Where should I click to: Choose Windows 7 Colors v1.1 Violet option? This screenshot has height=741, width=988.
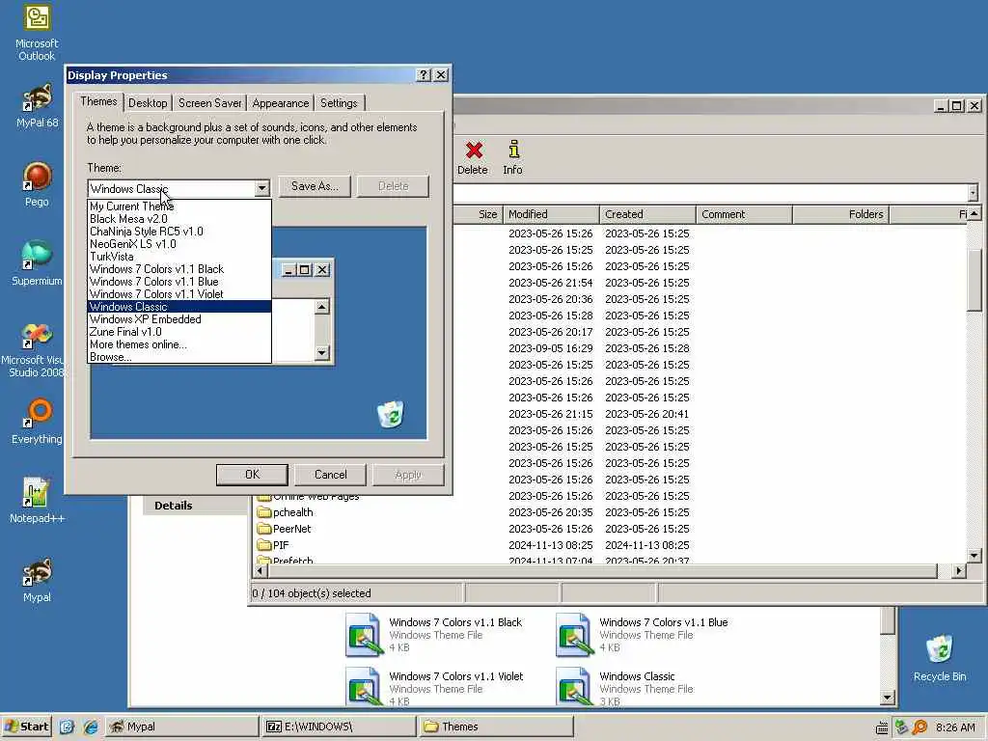(178, 294)
